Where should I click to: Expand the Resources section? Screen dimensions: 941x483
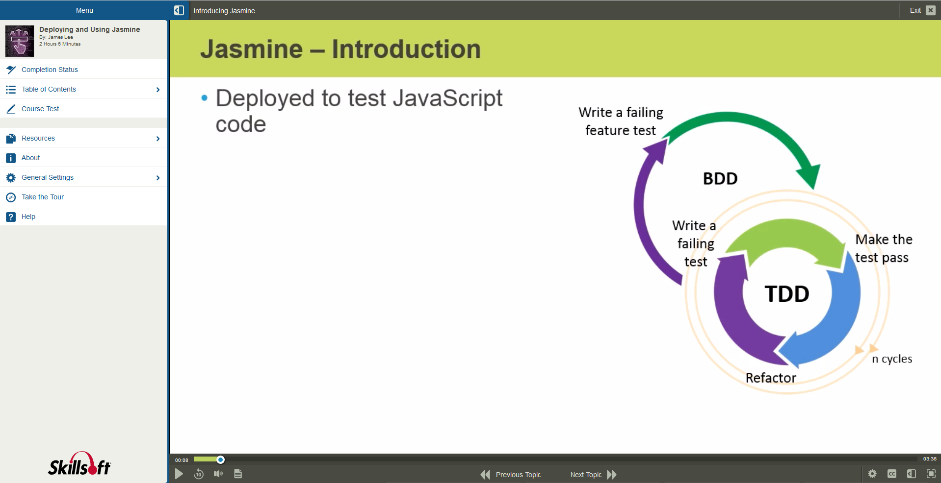[157, 138]
